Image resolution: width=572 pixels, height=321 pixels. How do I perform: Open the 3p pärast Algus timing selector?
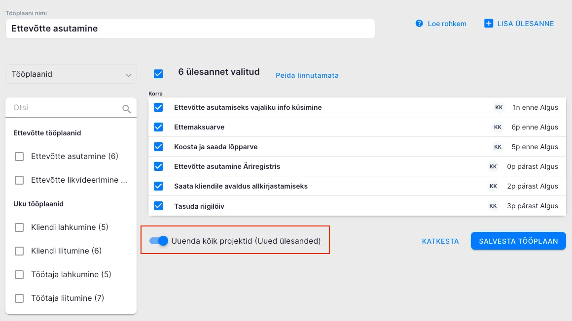(532, 206)
